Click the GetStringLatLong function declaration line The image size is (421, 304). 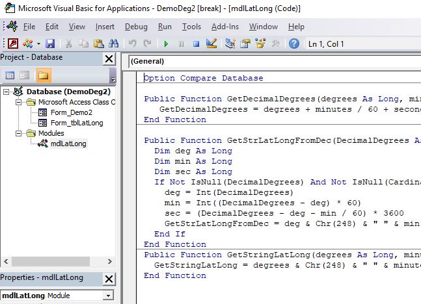click(282, 255)
